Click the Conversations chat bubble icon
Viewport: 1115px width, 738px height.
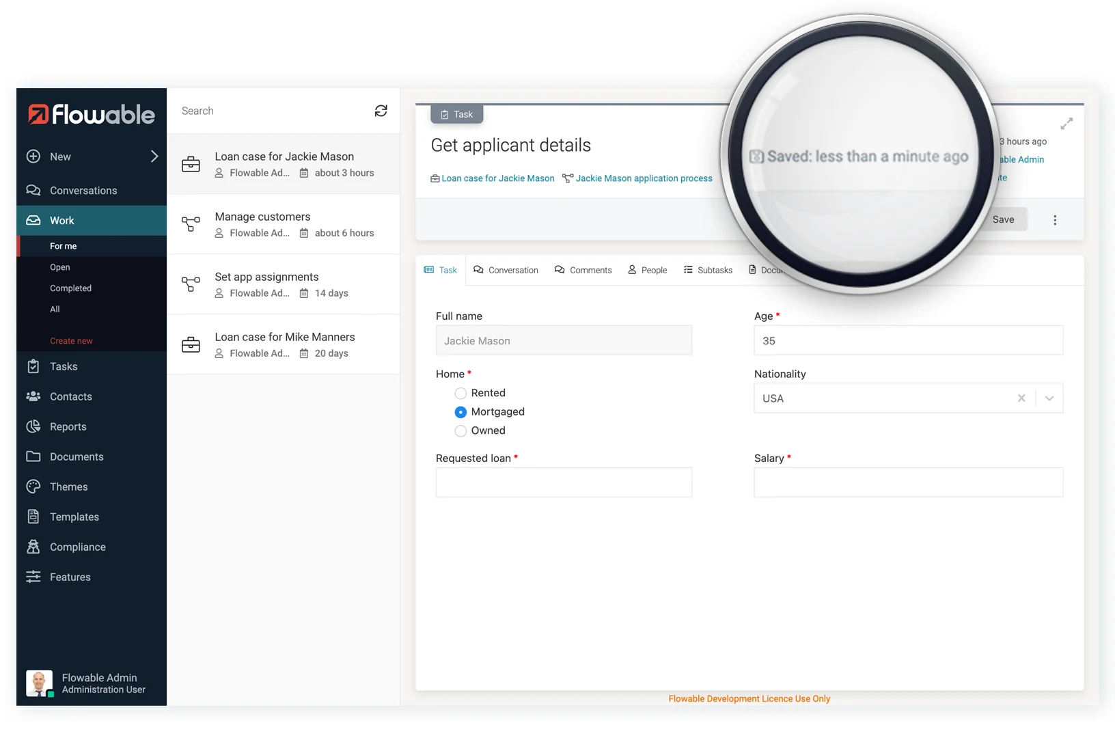33,190
